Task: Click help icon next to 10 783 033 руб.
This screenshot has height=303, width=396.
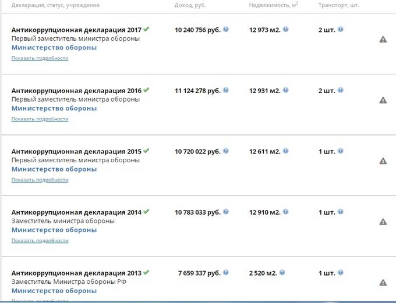Action: pos(226,212)
